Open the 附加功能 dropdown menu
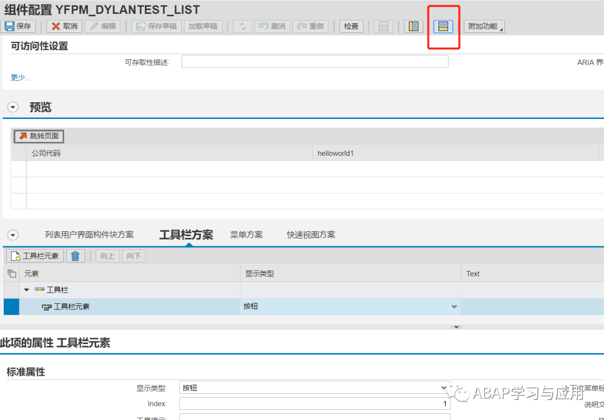The height and width of the screenshot is (420, 604). pos(484,26)
